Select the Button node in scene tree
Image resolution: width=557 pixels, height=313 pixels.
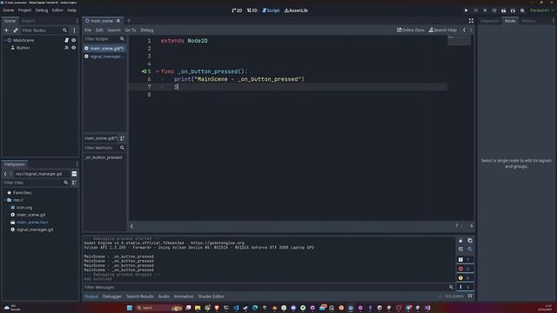pyautogui.click(x=23, y=48)
